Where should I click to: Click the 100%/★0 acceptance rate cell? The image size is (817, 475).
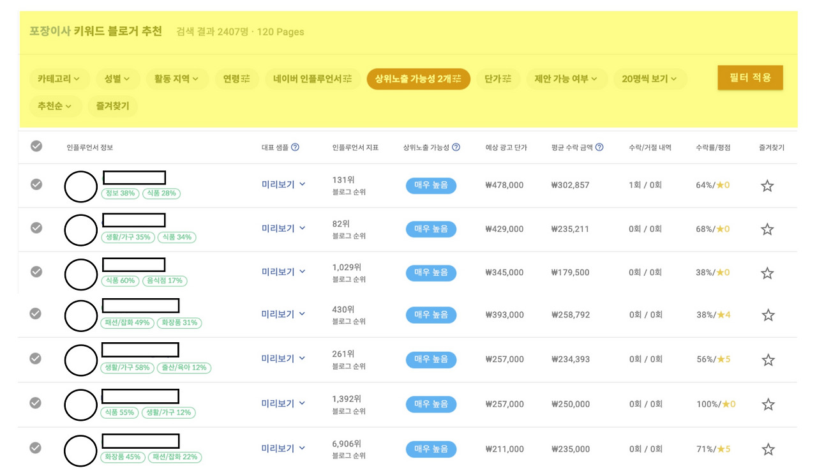click(x=716, y=404)
